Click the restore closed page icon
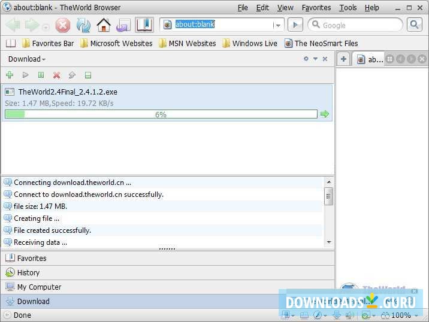Image resolution: width=429 pixels, height=322 pixels. click(x=123, y=25)
